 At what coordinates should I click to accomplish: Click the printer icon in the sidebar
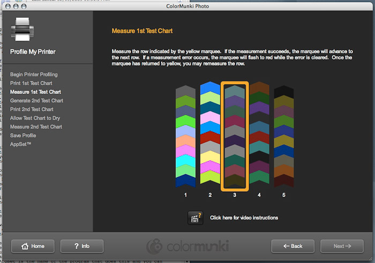tap(23, 31)
